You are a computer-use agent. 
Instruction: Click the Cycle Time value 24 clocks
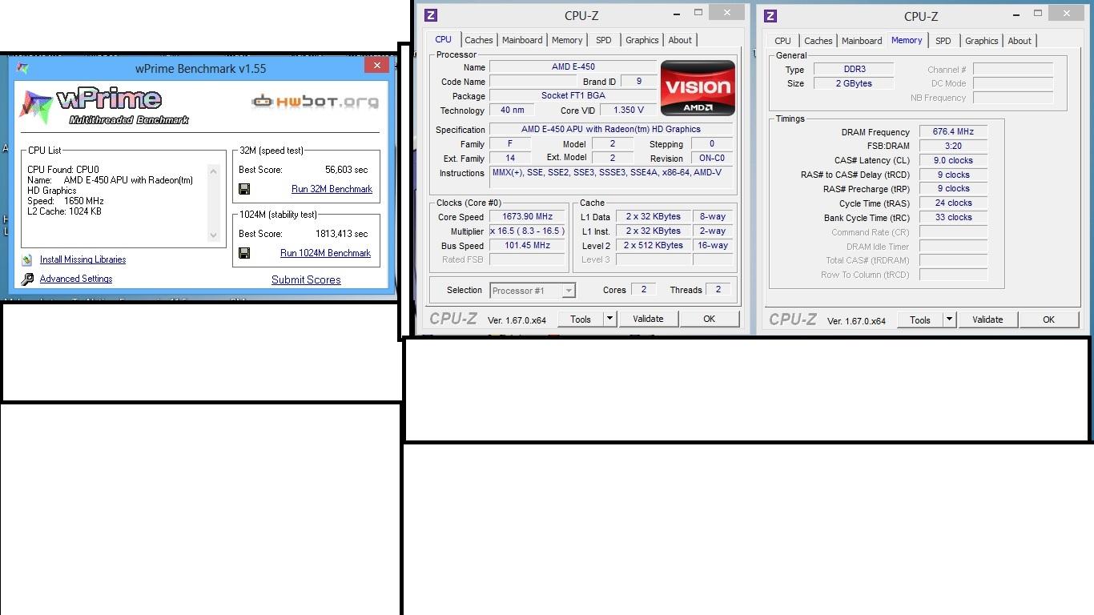953,203
